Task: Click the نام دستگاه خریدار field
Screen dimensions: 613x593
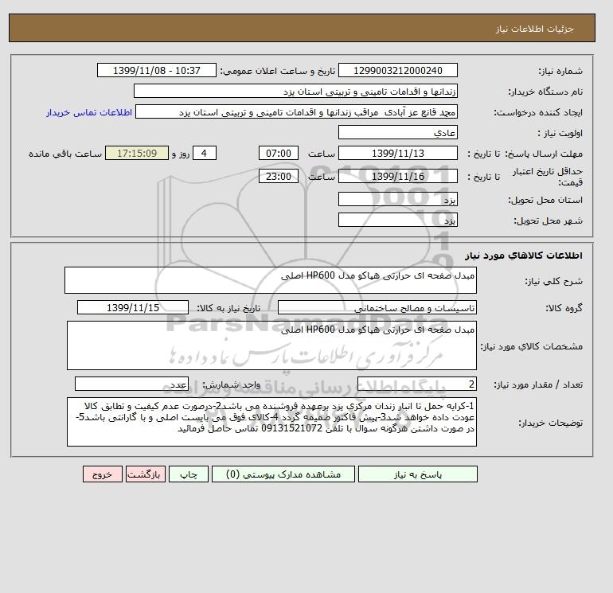Action: coord(295,91)
